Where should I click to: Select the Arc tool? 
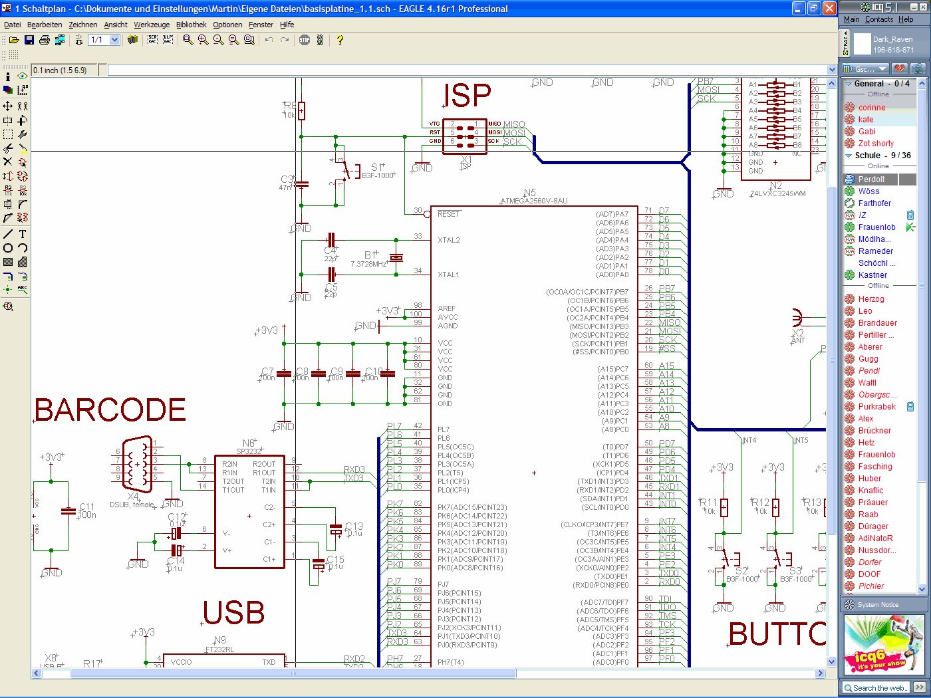click(x=23, y=248)
